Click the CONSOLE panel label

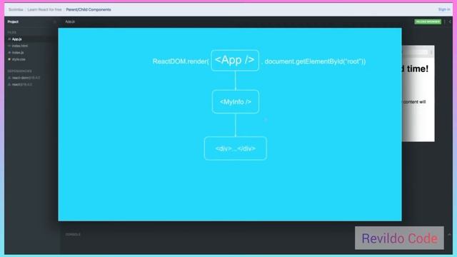coord(73,235)
